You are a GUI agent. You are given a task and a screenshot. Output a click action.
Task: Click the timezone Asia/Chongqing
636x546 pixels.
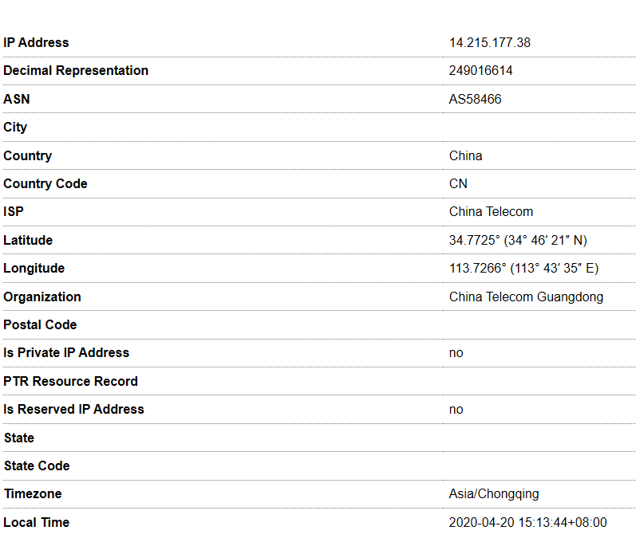click(494, 494)
